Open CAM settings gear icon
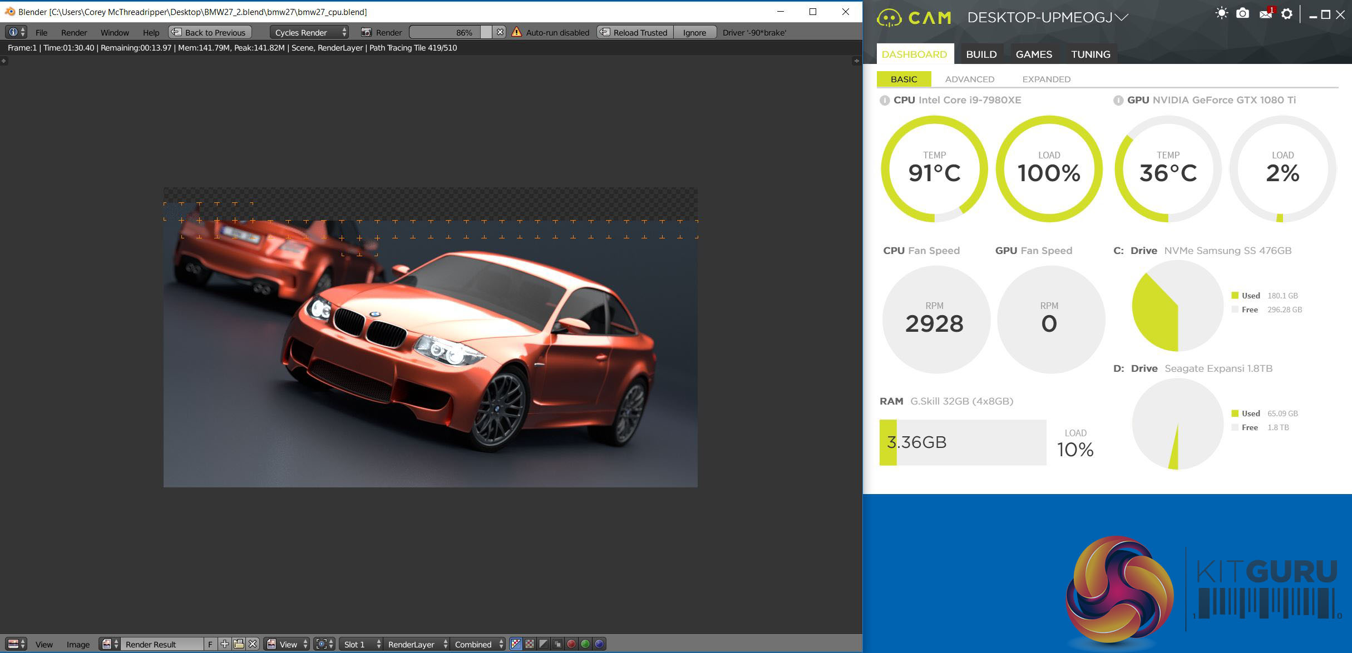 pyautogui.click(x=1287, y=14)
